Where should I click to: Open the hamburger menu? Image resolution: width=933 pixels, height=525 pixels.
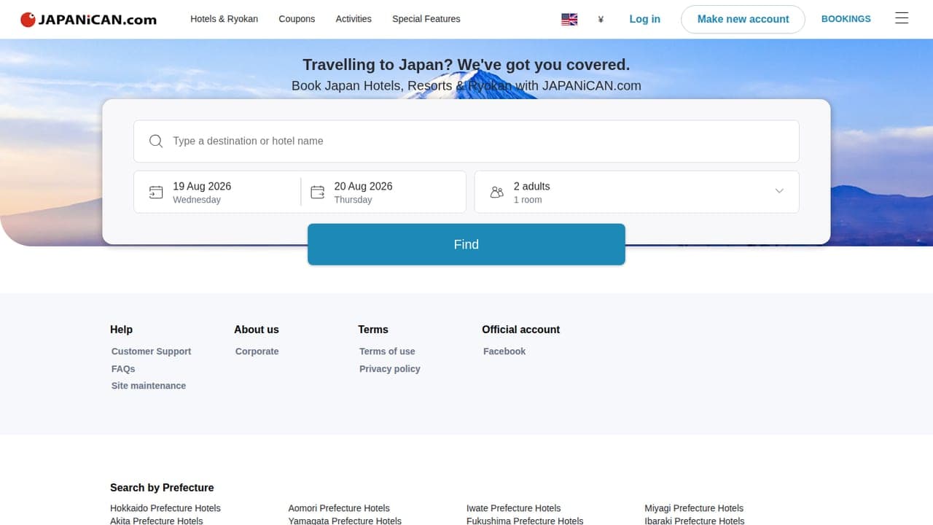(902, 19)
